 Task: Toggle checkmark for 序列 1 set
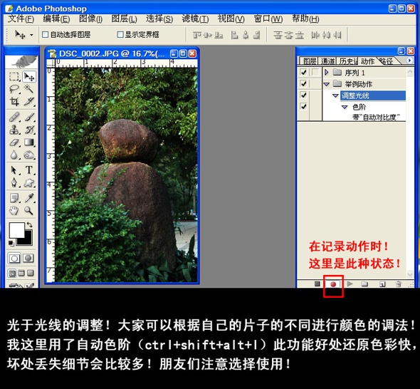click(x=303, y=73)
